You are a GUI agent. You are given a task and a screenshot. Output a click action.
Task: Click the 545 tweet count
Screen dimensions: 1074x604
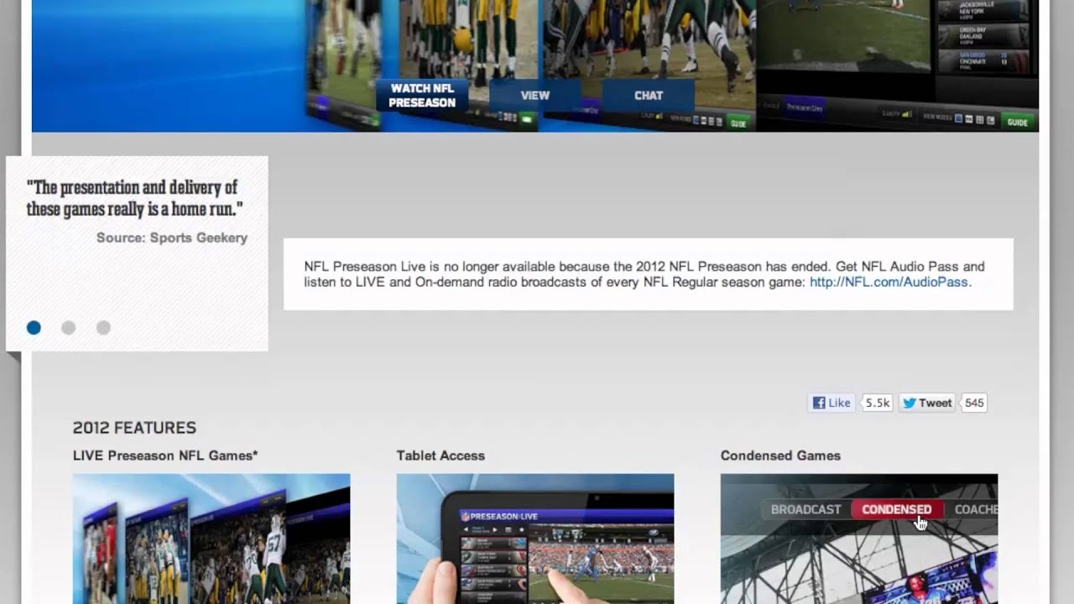coord(974,403)
